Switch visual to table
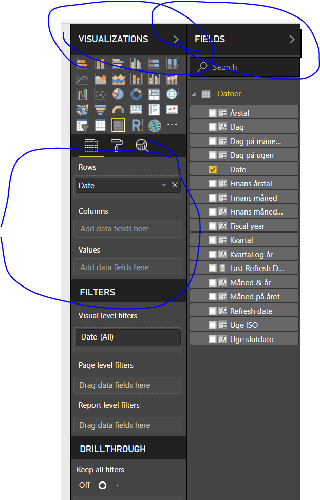320x500 pixels. [100, 126]
